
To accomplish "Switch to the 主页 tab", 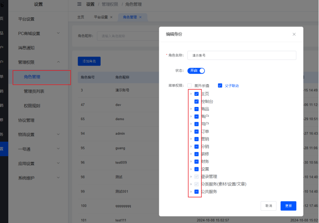I will (80, 17).
